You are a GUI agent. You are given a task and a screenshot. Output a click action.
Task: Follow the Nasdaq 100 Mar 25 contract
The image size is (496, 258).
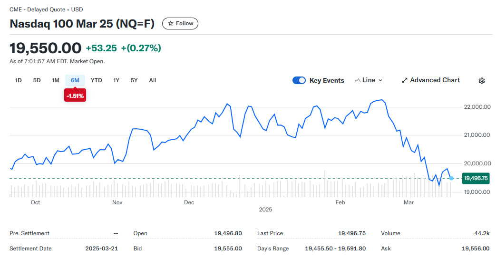[x=180, y=23]
